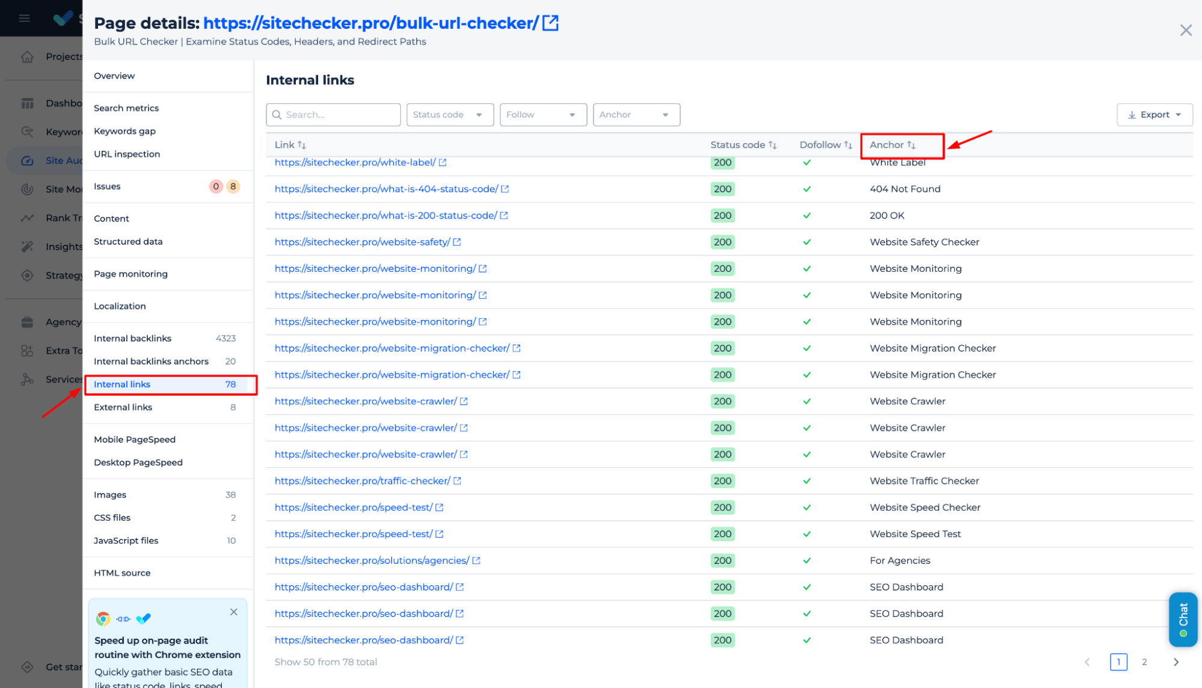Close the Page details panel
This screenshot has width=1202, height=688.
(1185, 30)
